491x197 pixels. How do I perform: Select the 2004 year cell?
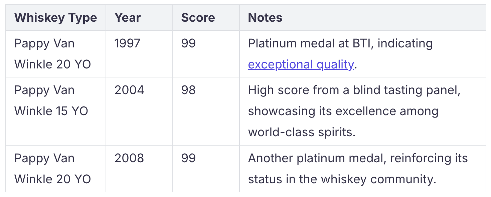point(129,90)
